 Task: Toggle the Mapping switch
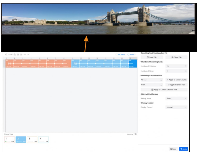135,134
